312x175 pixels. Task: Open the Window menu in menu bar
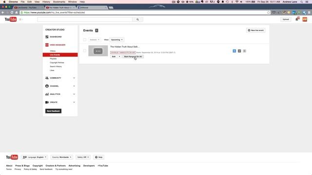click(x=73, y=2)
